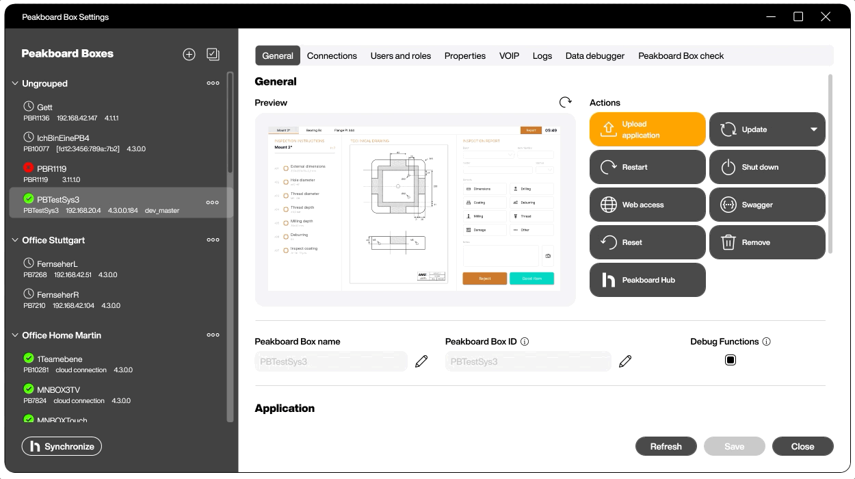Click the clock status icon of FernseherL

point(29,263)
